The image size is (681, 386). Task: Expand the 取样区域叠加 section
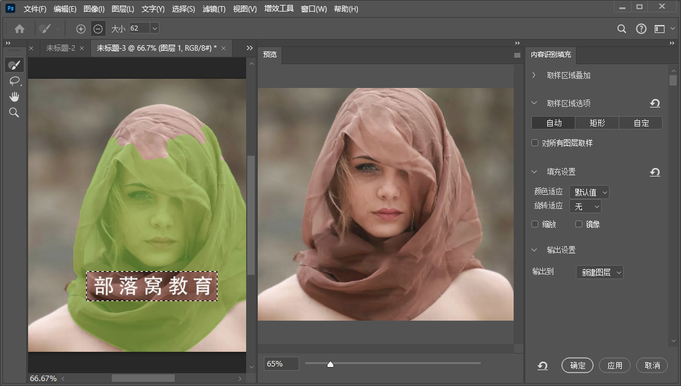click(534, 75)
